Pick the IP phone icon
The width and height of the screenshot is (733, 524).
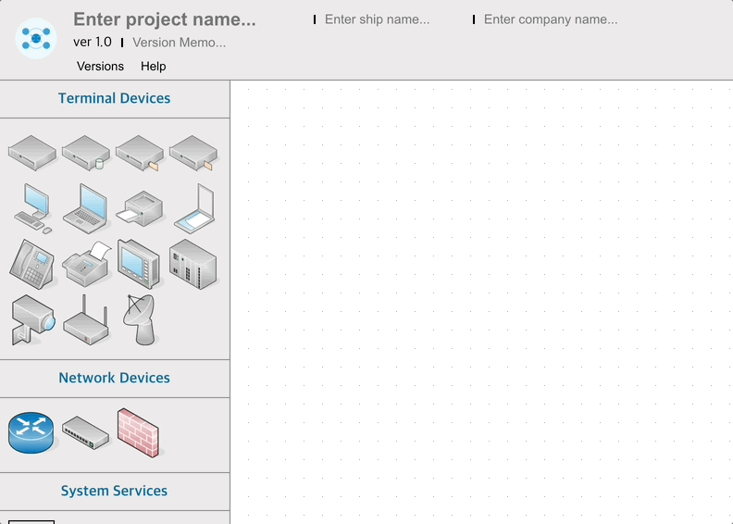coord(31,264)
